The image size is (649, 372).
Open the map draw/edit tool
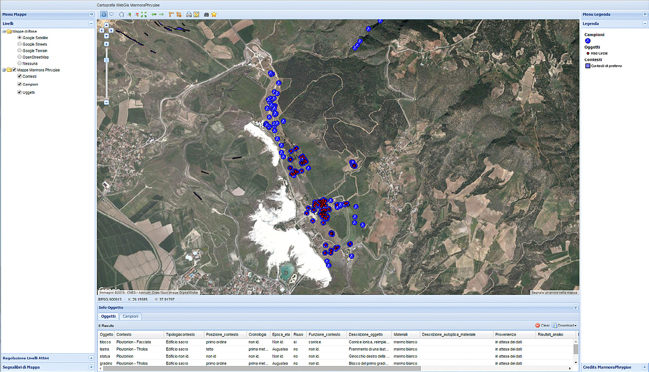[x=196, y=14]
